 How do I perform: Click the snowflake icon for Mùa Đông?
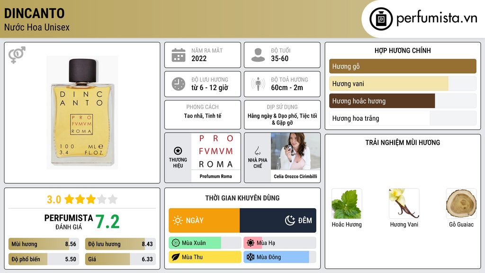pos(251,257)
